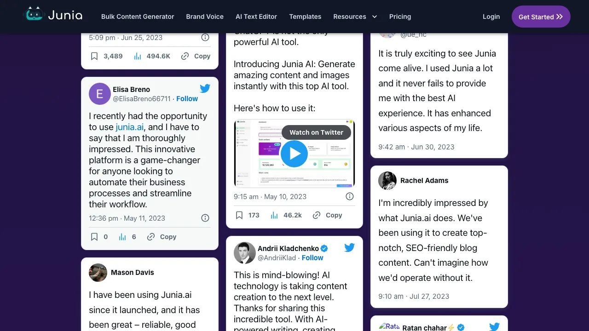The width and height of the screenshot is (589, 331).
Task: Open the Resources dropdown
Action: tap(355, 17)
